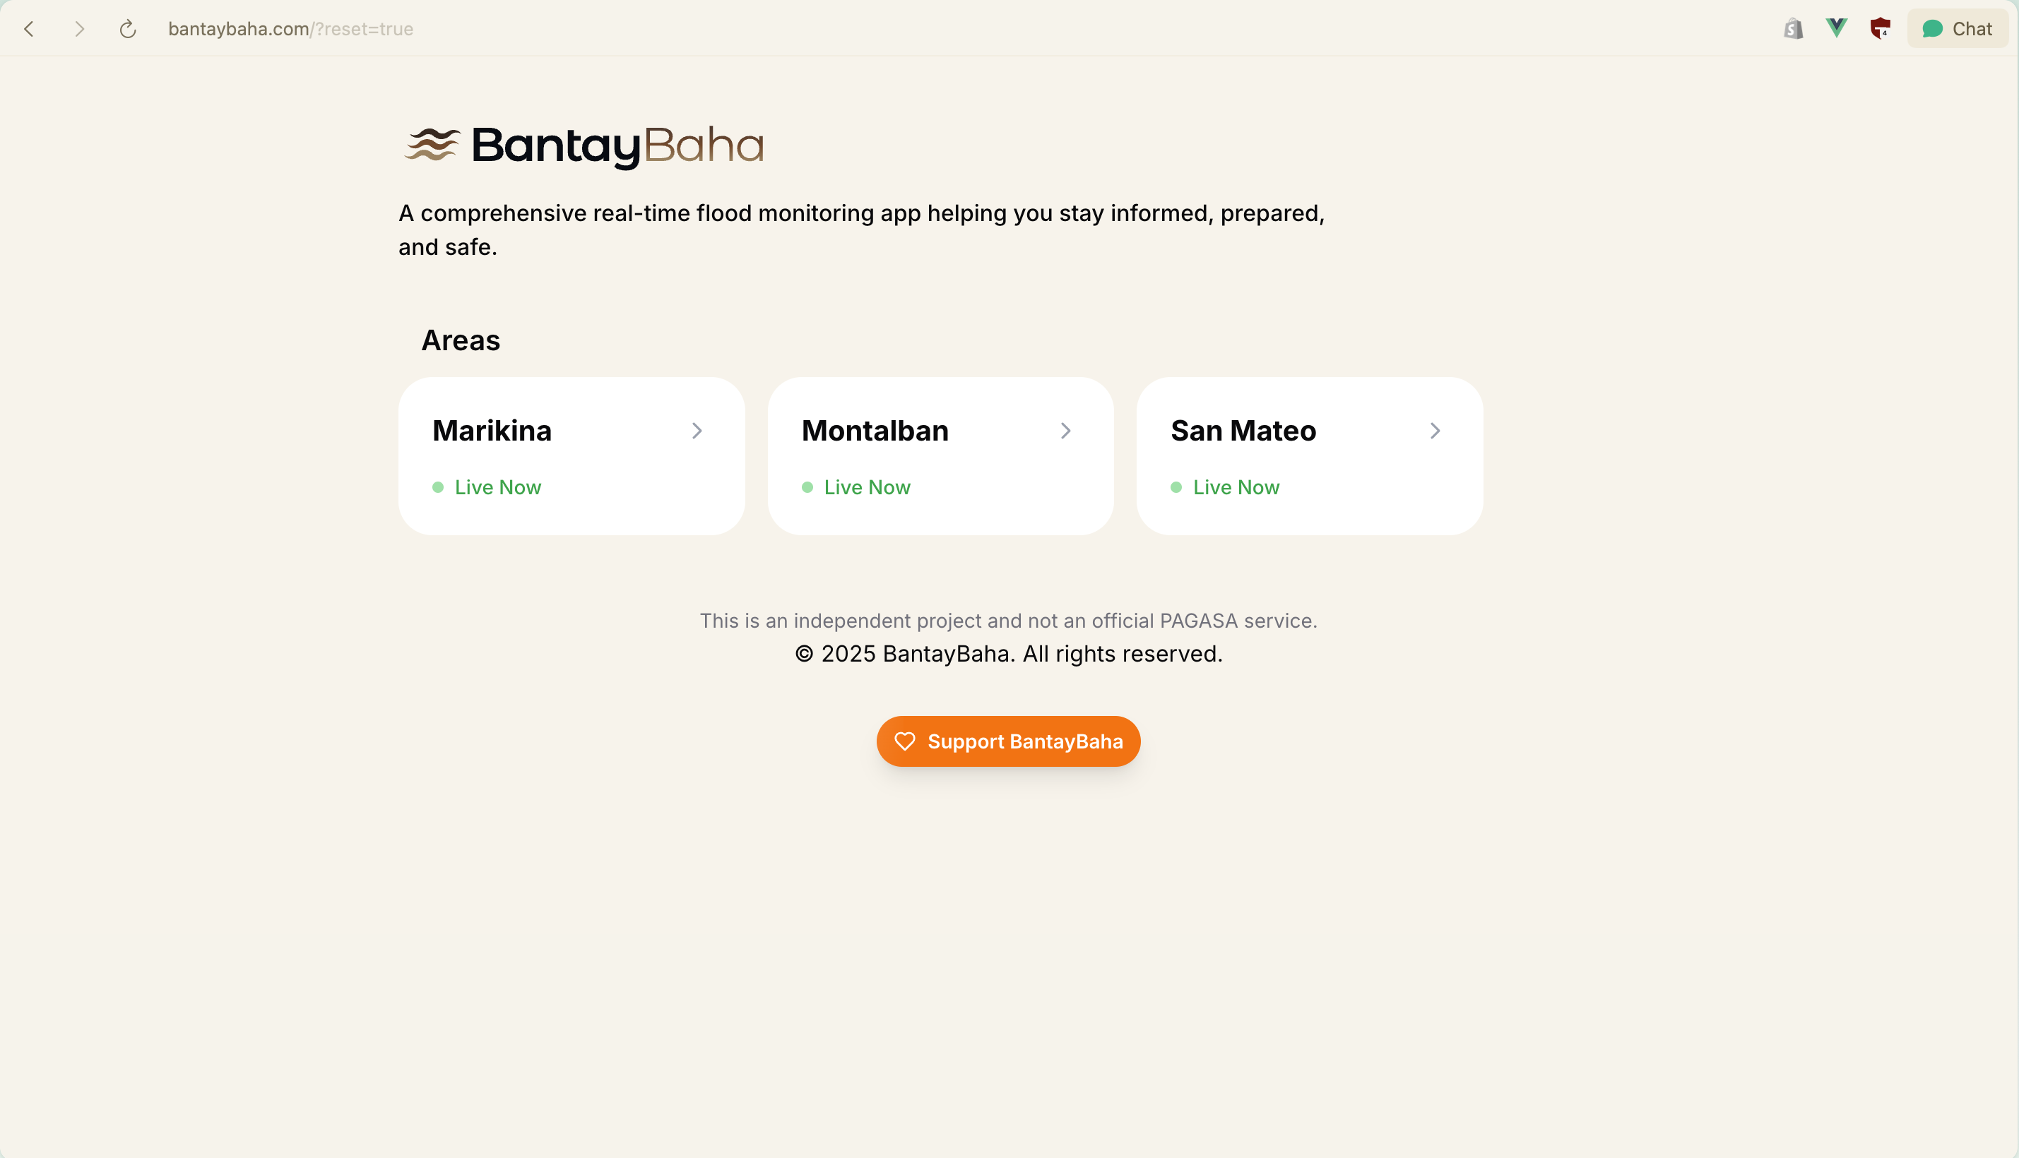Open the Shopify extension icon in toolbar
Screen dimensions: 2019x1158
point(1793,28)
